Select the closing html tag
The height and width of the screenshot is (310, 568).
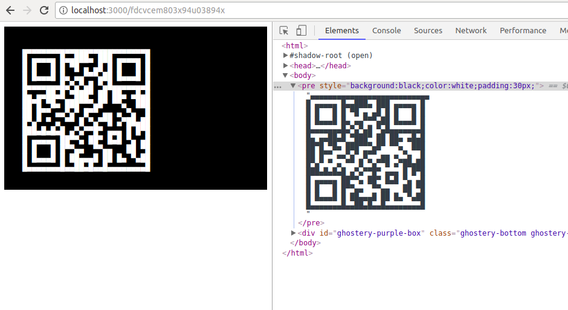coord(297,253)
